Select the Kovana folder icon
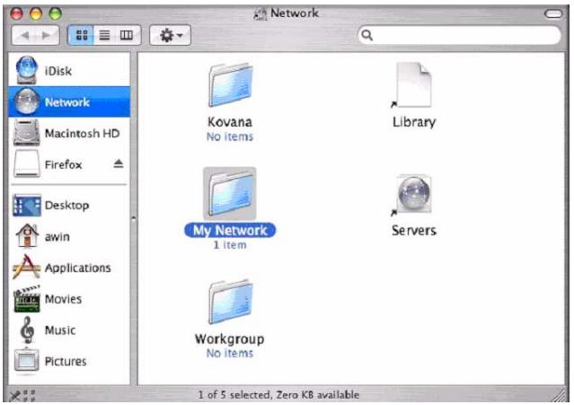 coord(230,85)
